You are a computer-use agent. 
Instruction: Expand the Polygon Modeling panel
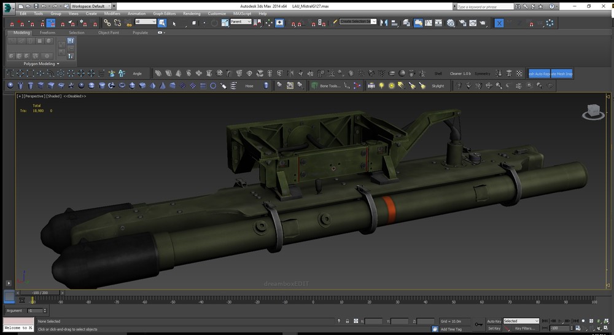40,63
